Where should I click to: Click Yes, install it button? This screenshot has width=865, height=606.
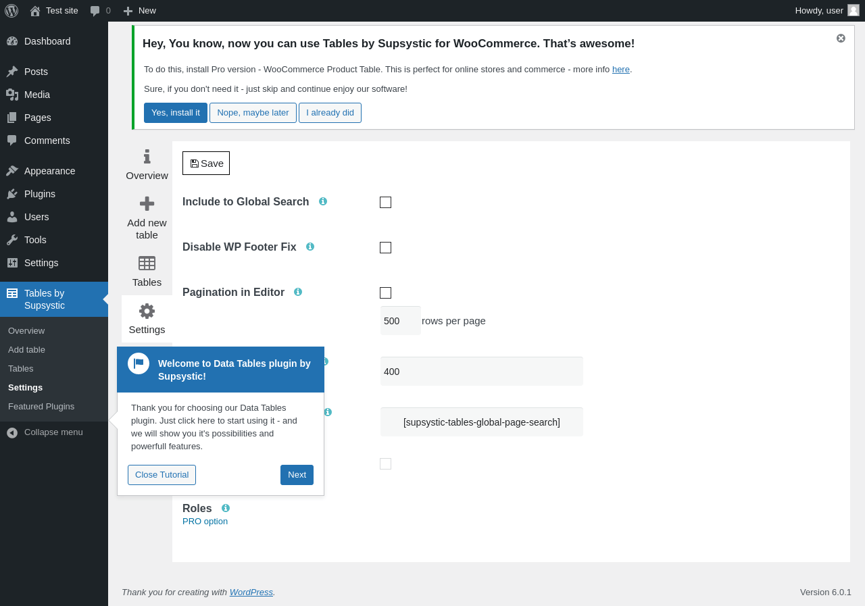(x=176, y=113)
